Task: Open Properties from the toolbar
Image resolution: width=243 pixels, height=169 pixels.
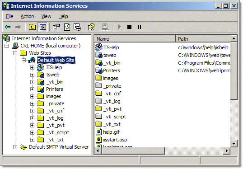Action: point(56,27)
